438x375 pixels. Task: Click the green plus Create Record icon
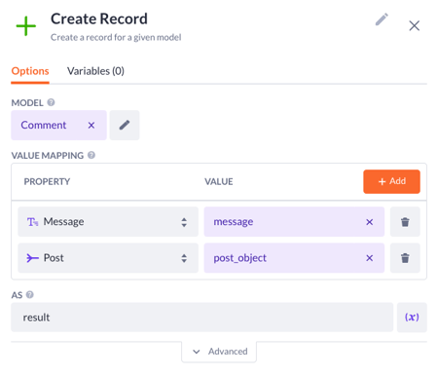pos(26,26)
